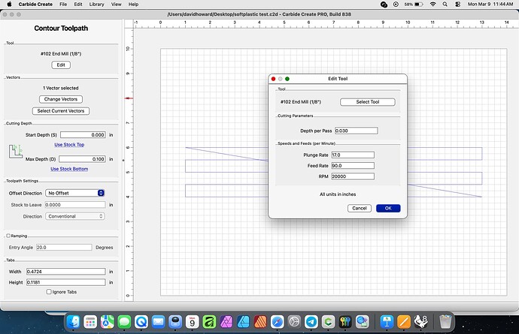Launch Affinity Publisher from the dock
This screenshot has width=519, height=334.
(260, 321)
